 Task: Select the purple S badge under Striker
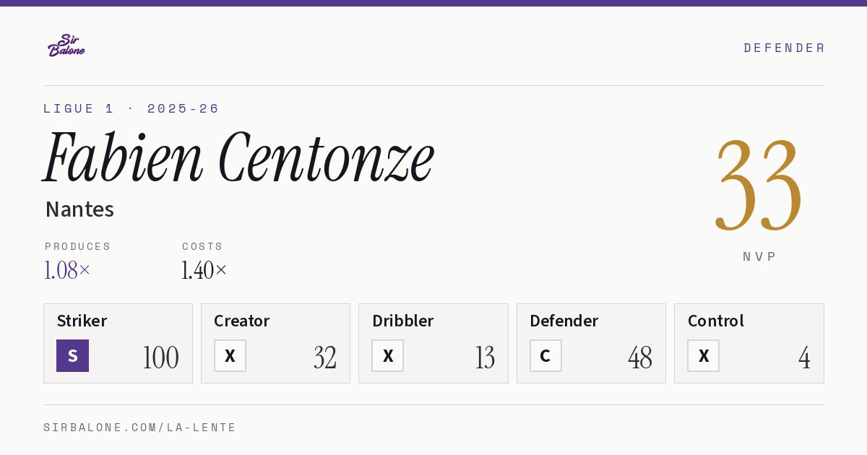coord(72,355)
